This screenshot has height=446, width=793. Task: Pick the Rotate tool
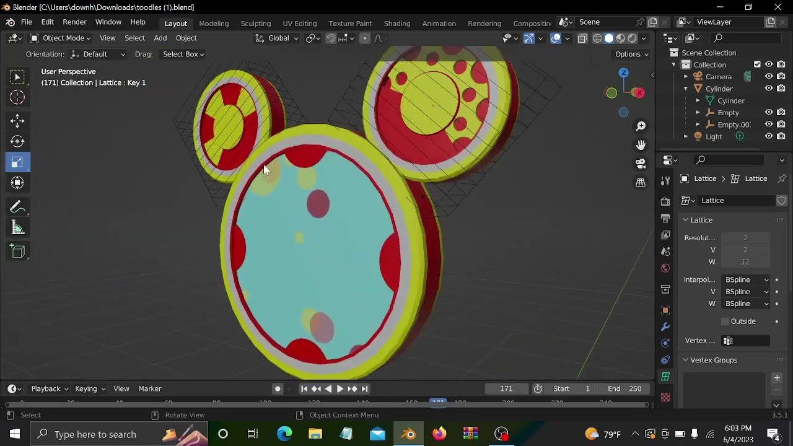coord(17,141)
